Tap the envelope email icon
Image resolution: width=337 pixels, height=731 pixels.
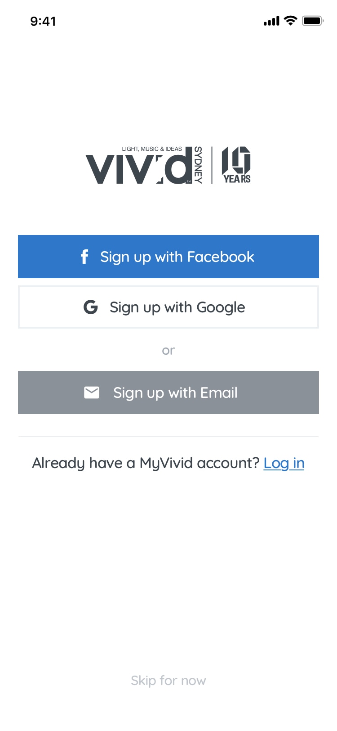92,393
